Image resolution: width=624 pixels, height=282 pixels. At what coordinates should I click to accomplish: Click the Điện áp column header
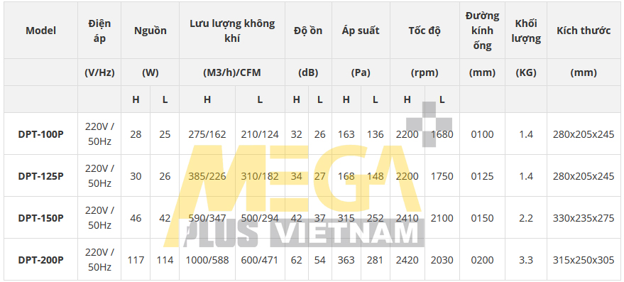tap(99, 31)
